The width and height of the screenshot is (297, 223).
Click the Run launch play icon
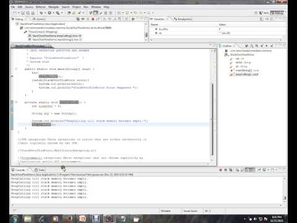point(49,13)
